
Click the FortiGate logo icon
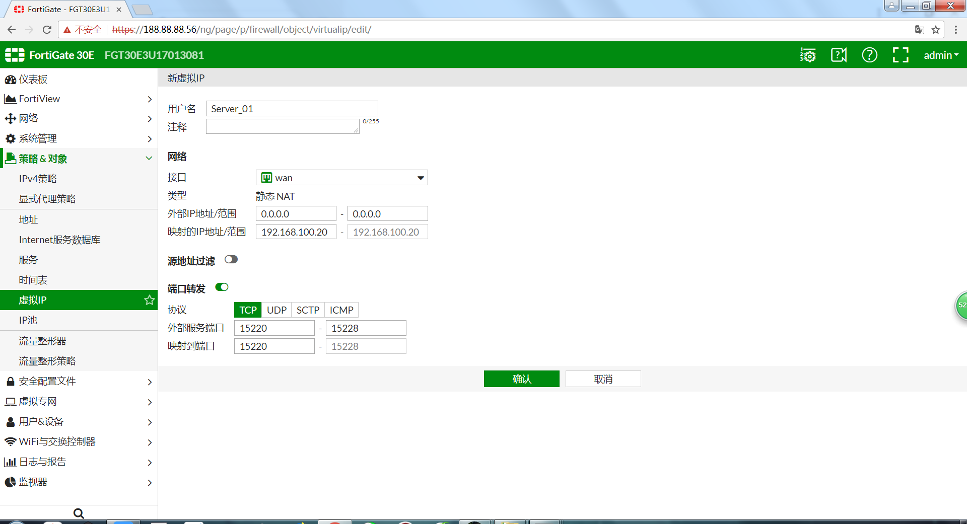[x=15, y=55]
